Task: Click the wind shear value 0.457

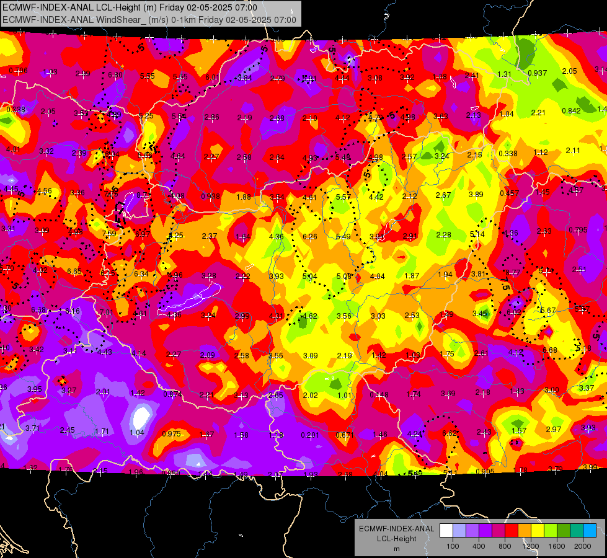Action: [x=510, y=193]
